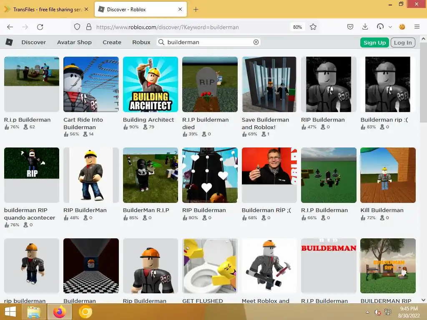Click the Kill Builderman title link
Viewport: 427px width, 320px height.
point(382,210)
